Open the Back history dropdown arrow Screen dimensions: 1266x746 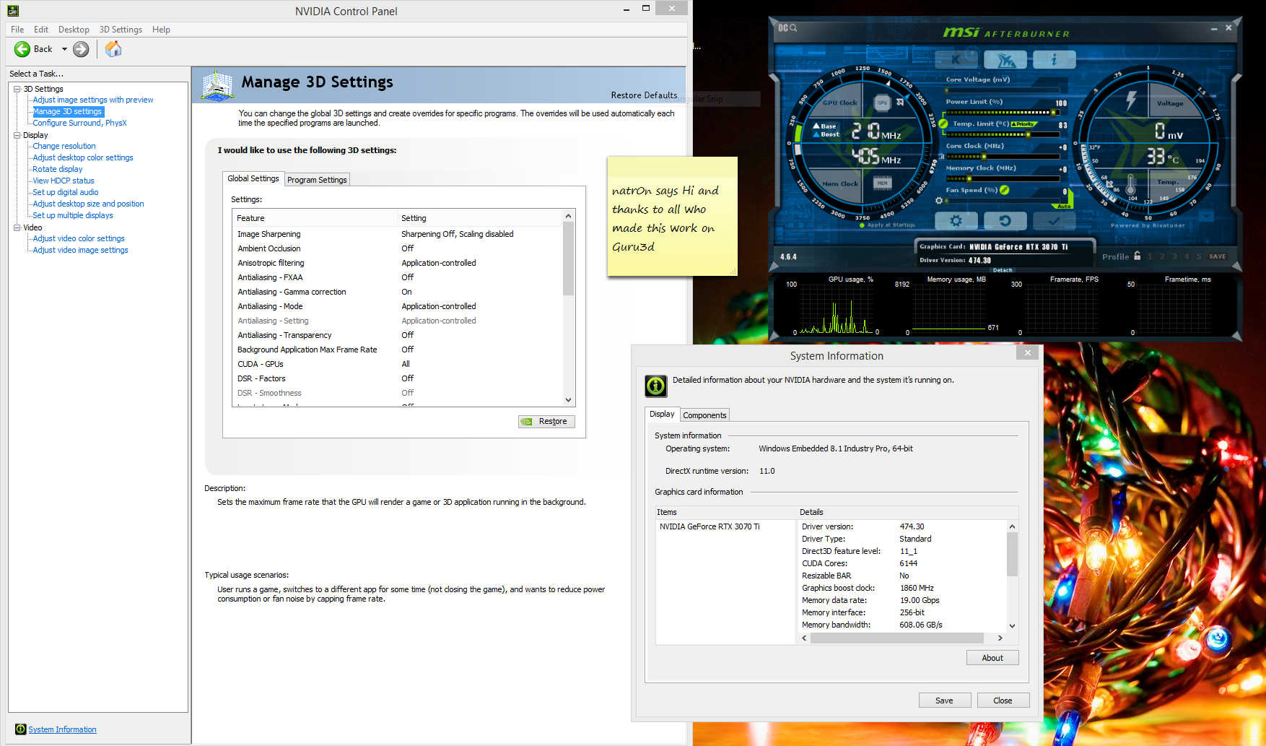[64, 49]
